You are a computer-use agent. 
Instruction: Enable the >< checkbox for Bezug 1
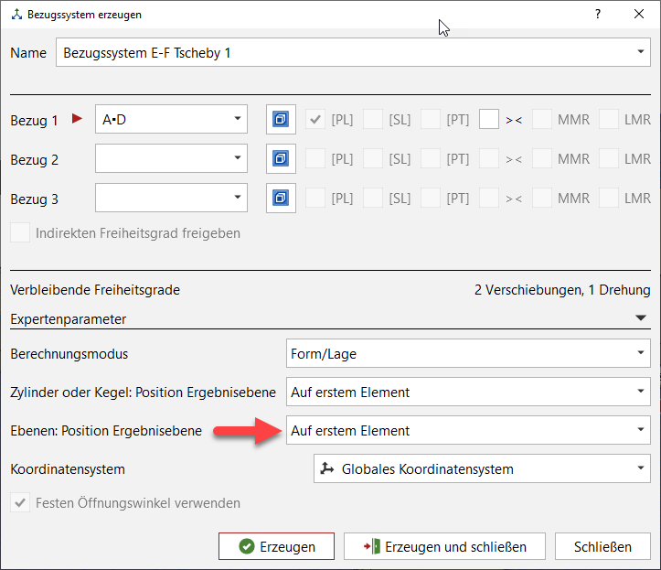[x=489, y=119]
